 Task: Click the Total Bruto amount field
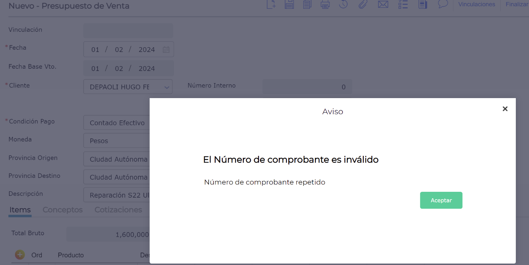[x=108, y=234]
